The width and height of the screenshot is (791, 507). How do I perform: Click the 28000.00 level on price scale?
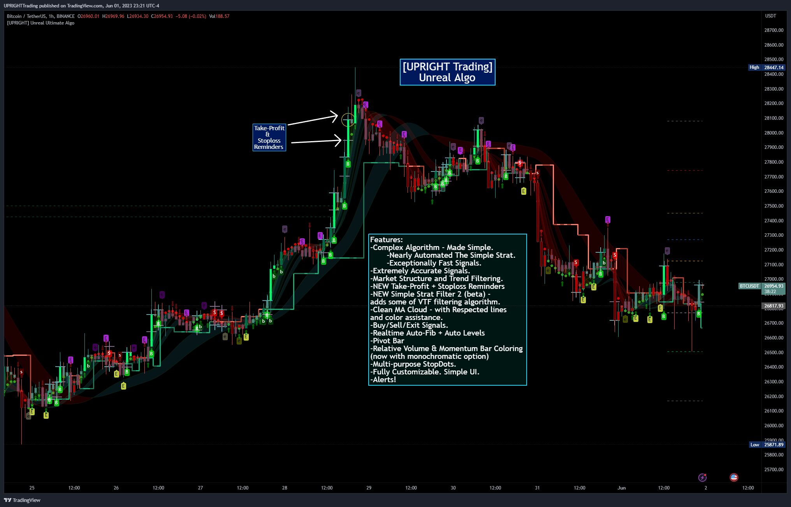coord(773,133)
